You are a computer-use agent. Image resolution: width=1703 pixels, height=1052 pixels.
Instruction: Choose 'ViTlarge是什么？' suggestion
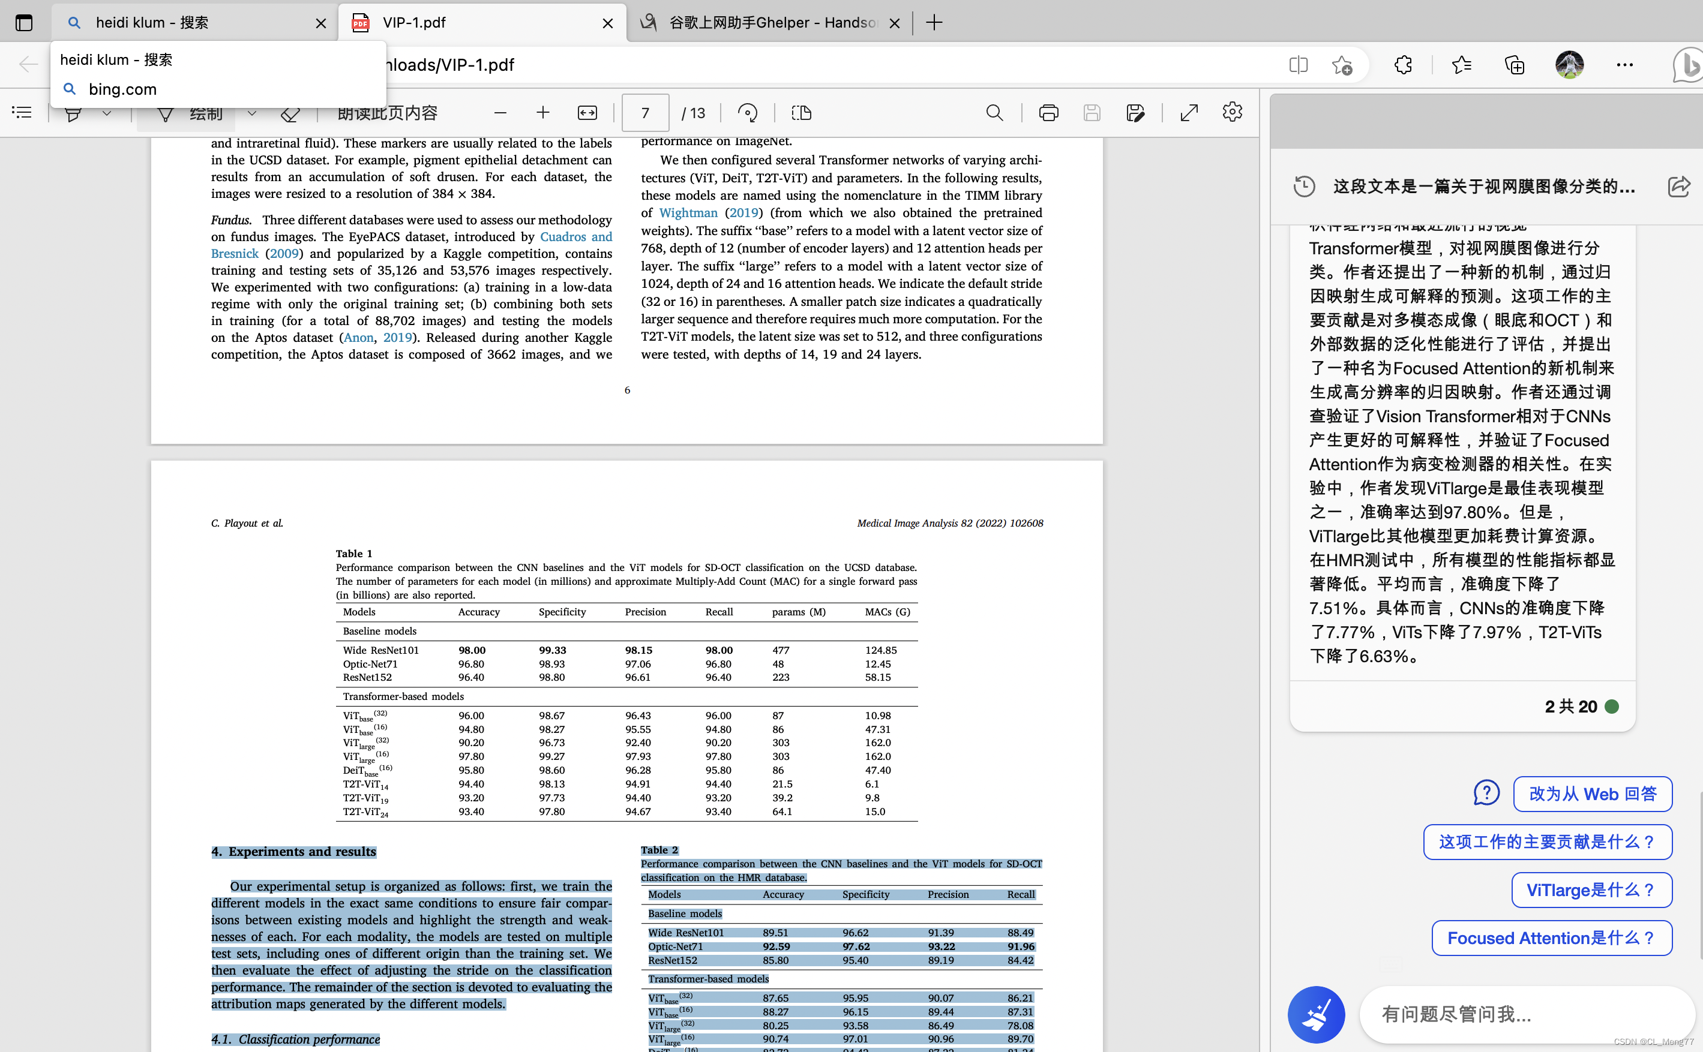(1591, 890)
